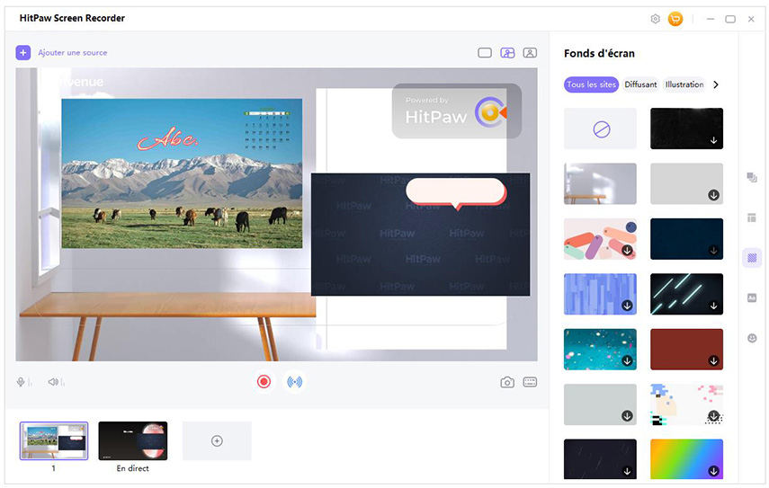Select the screen-only layout icon

[x=485, y=53]
